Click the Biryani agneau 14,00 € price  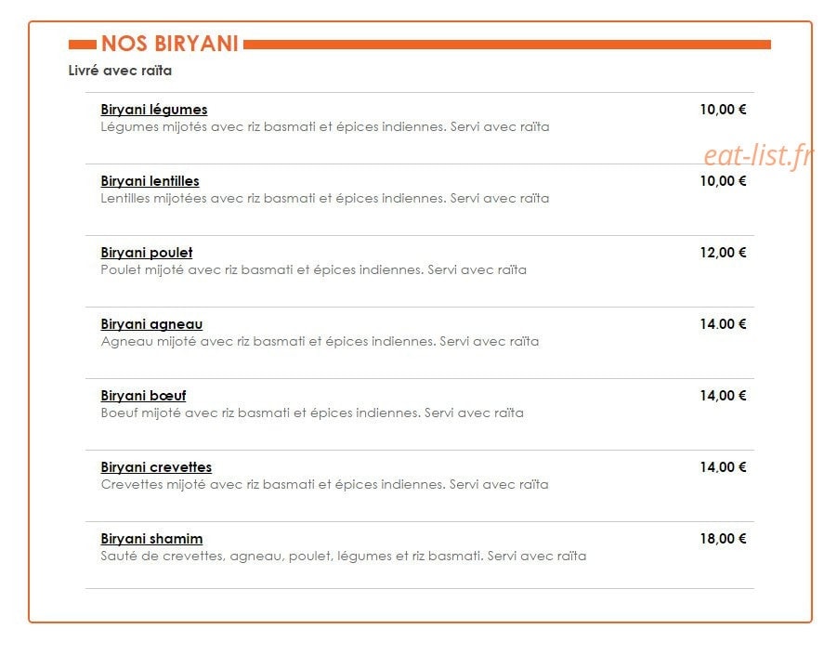(723, 324)
